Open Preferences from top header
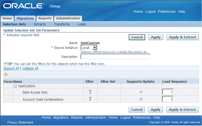Image resolution: width=202 pixels, height=126 pixels. 167,12
